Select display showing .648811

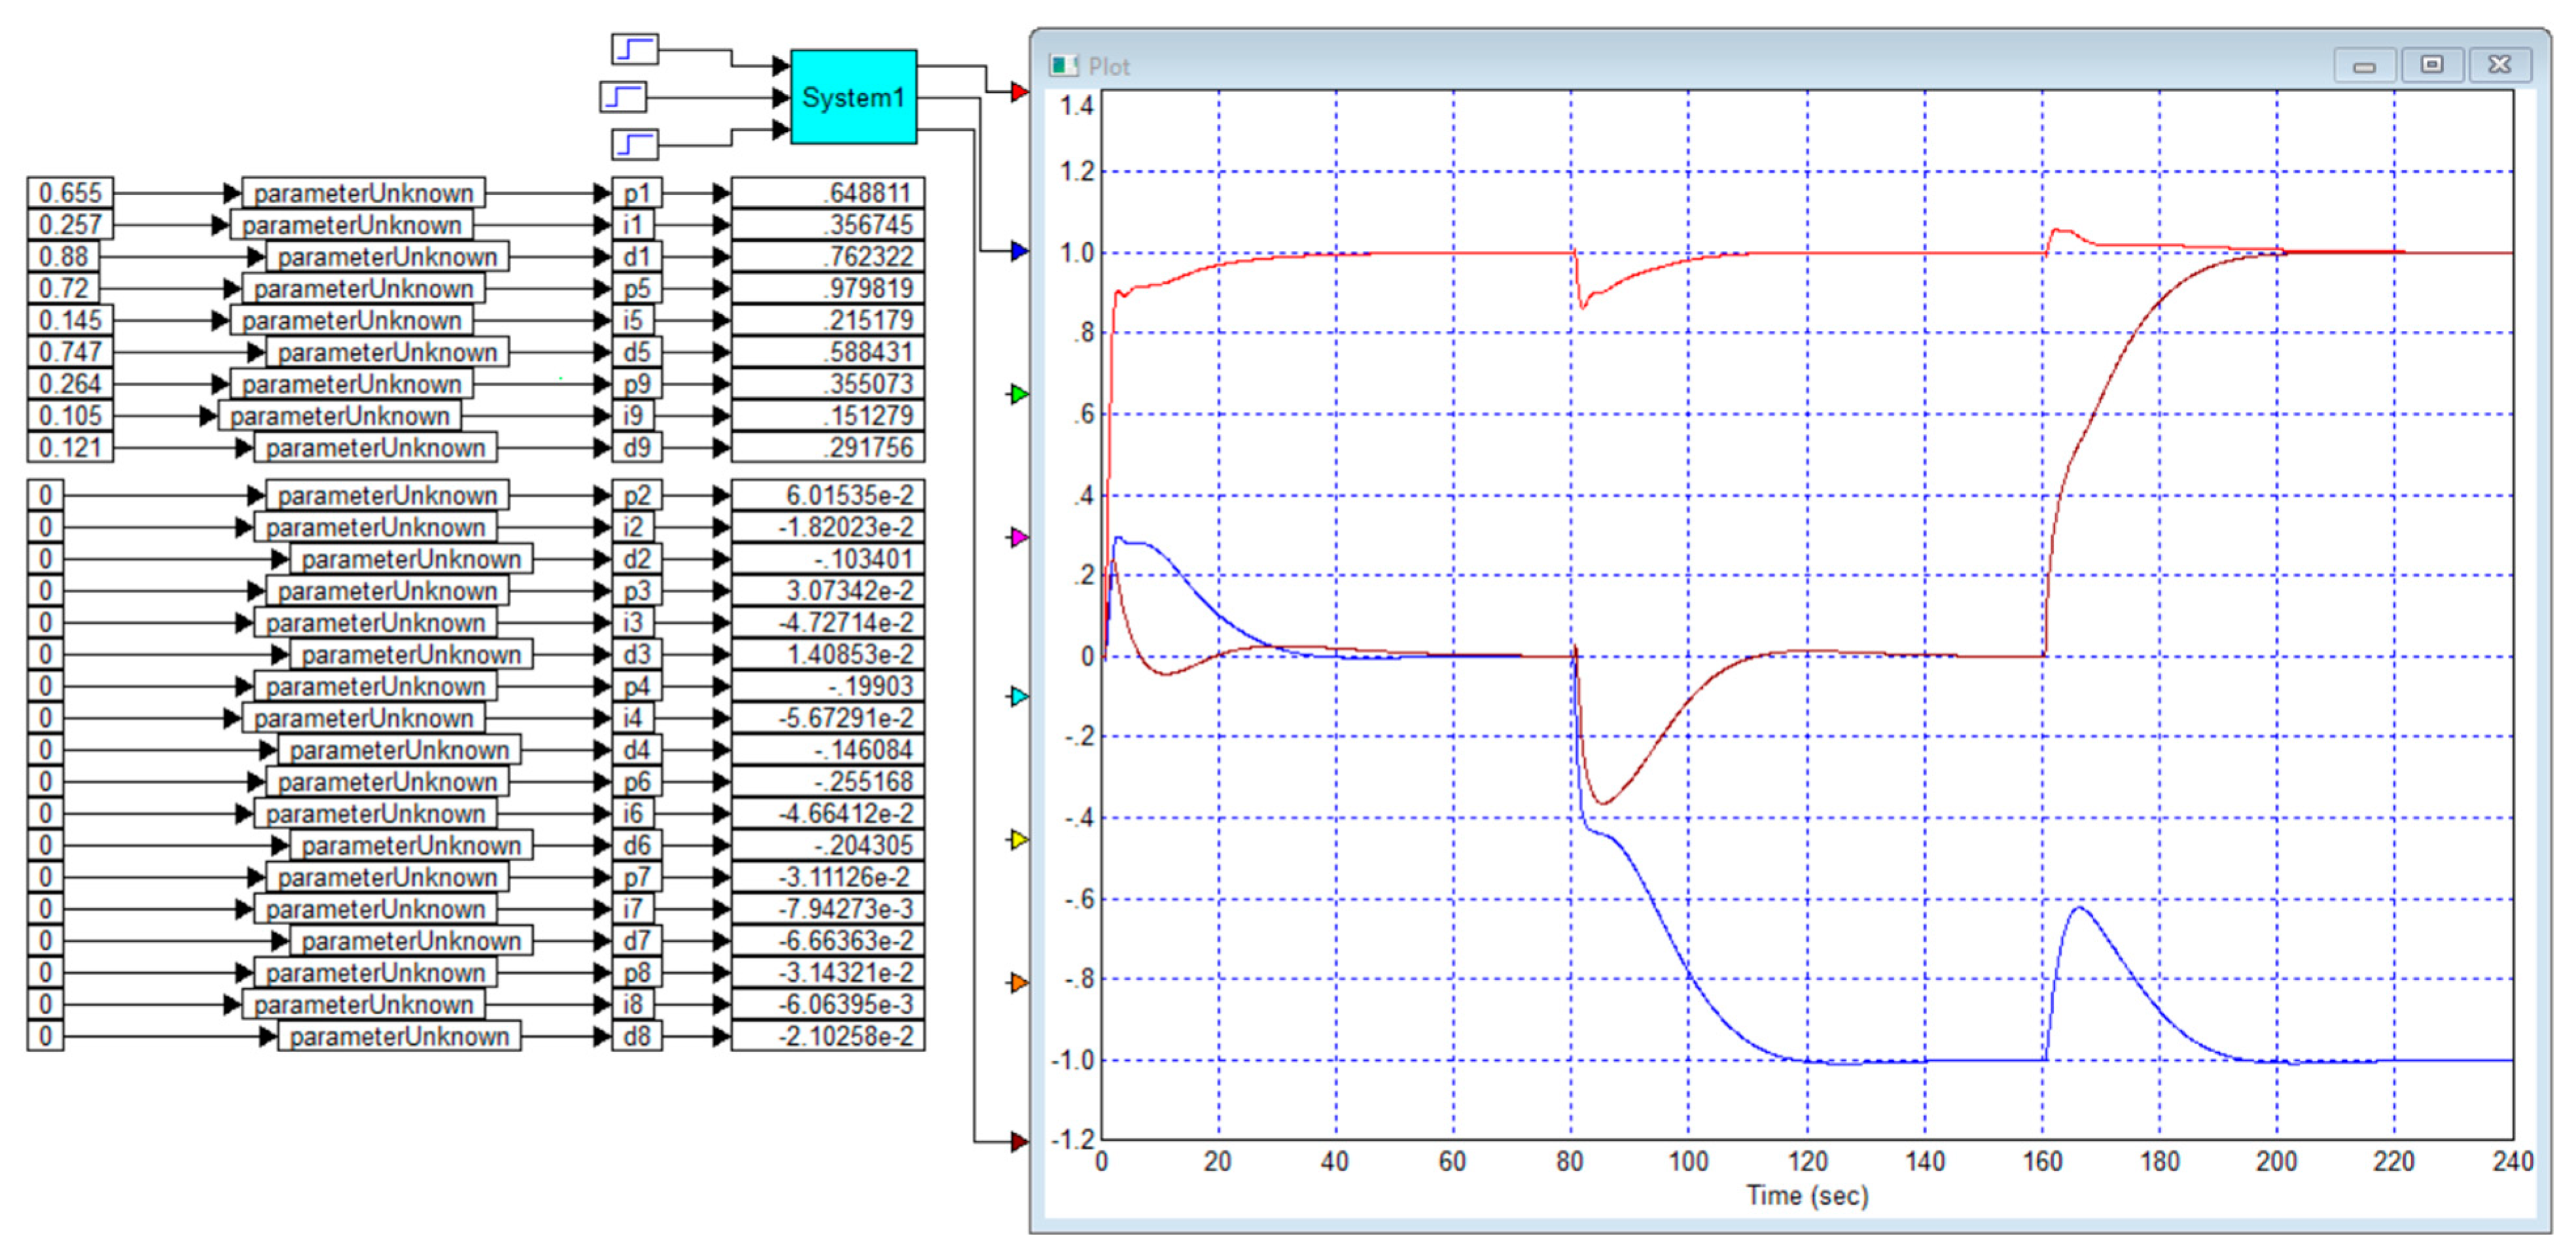click(827, 193)
